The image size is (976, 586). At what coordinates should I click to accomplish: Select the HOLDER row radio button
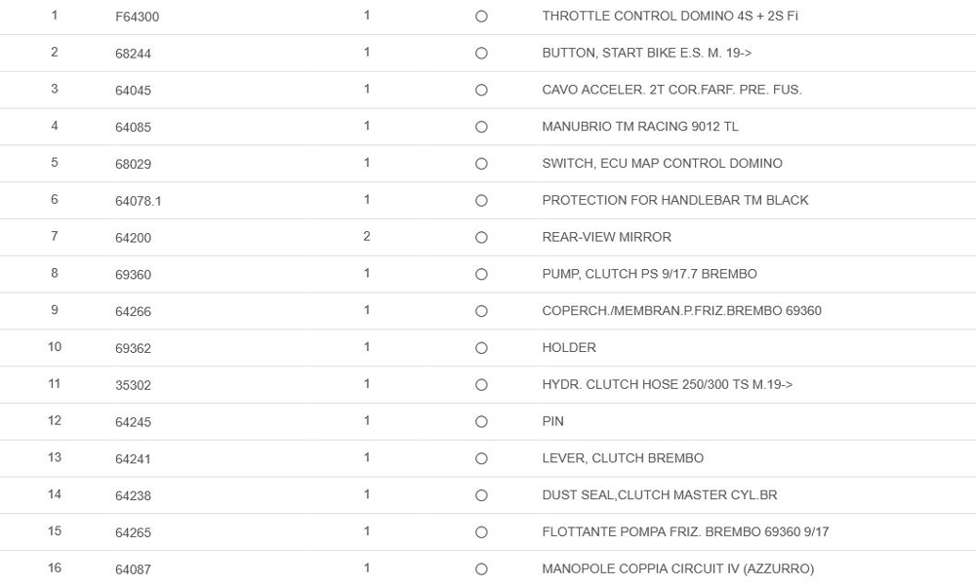[x=481, y=348]
